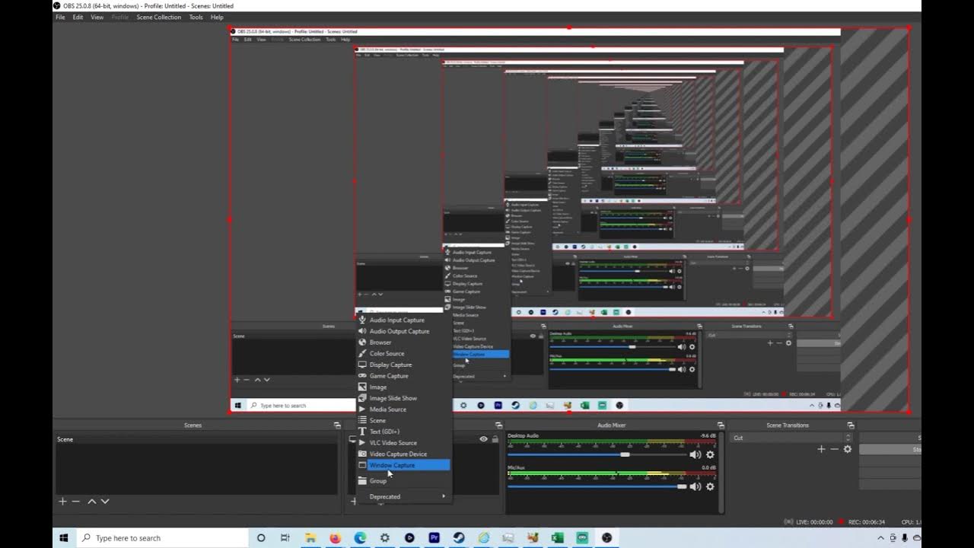
Task: Choose Browser in the source menu
Action: (x=403, y=342)
